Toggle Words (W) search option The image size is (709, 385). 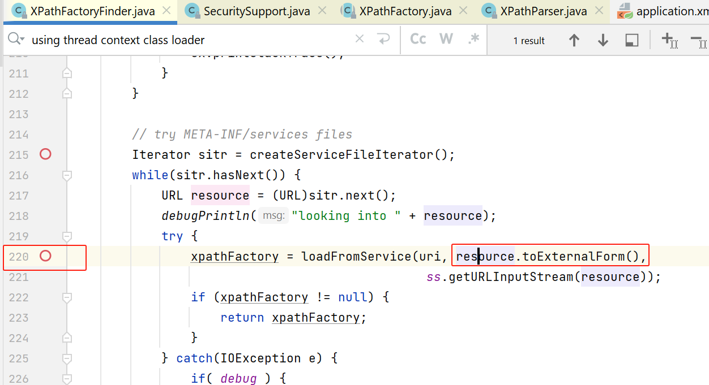click(x=446, y=39)
